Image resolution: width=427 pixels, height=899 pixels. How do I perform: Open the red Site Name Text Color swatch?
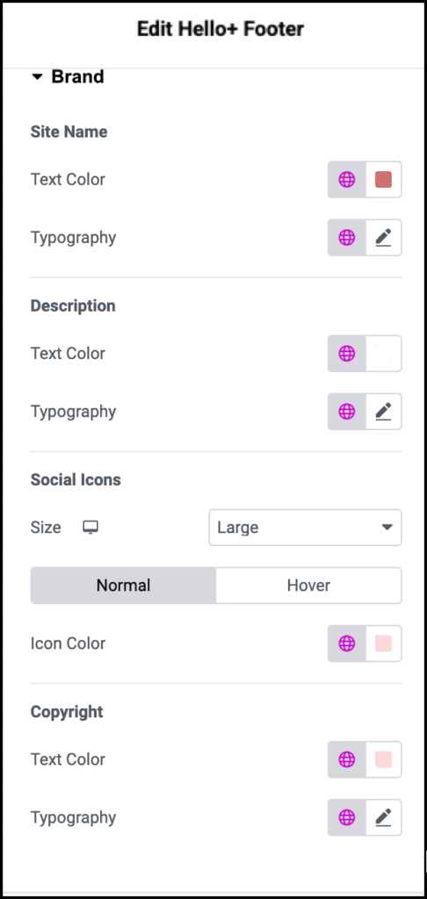click(383, 179)
